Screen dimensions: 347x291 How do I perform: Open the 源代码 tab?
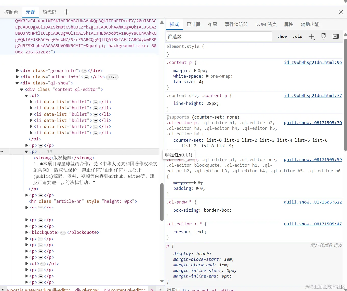[49, 12]
